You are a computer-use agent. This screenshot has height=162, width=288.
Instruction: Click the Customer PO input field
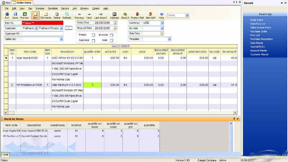(42, 34)
